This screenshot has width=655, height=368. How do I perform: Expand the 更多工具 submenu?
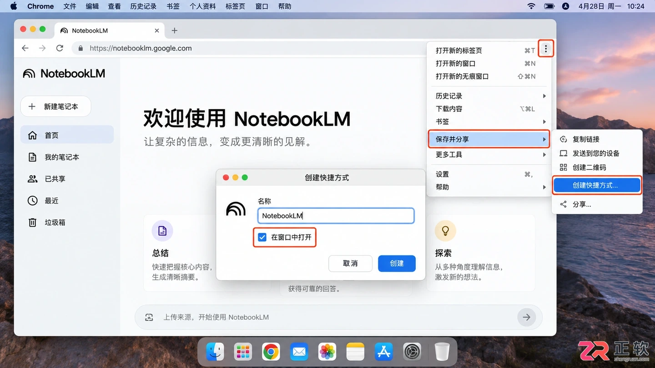(x=488, y=154)
